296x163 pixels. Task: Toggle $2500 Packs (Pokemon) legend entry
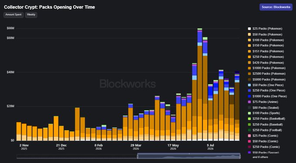(x=266, y=74)
